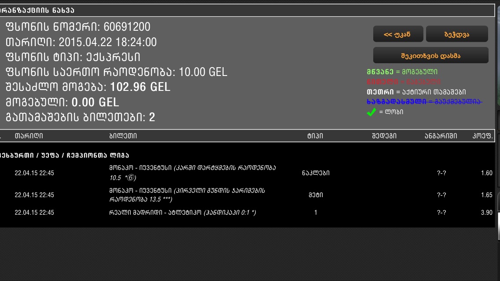Click the coefficient 3.90
The height and width of the screenshot is (281, 500).
pyautogui.click(x=487, y=212)
